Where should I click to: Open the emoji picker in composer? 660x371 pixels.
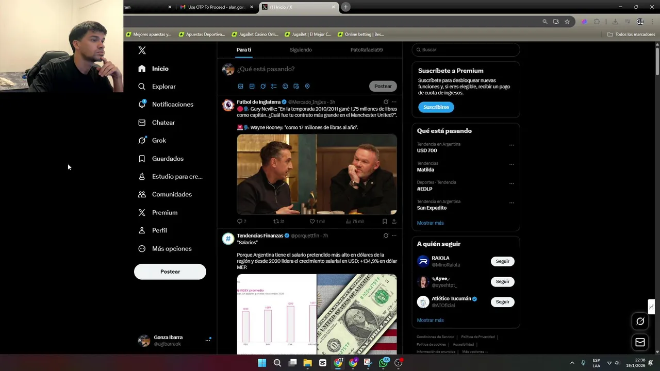pos(285,86)
